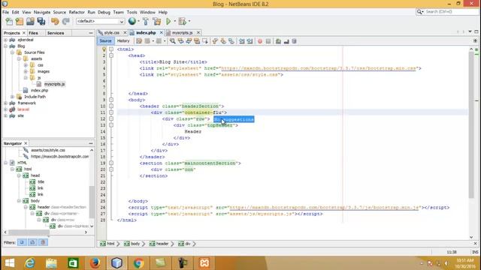This screenshot has height=270, width=481.
Task: Click the Debug Project toolbar icon
Action: point(182,22)
